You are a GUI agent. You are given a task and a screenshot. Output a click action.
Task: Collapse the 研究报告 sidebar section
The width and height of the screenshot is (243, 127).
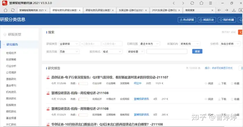click(4, 44)
